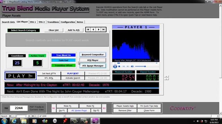The image size is (222, 124).
Task: Click the Activate Search button
Action: (73, 78)
